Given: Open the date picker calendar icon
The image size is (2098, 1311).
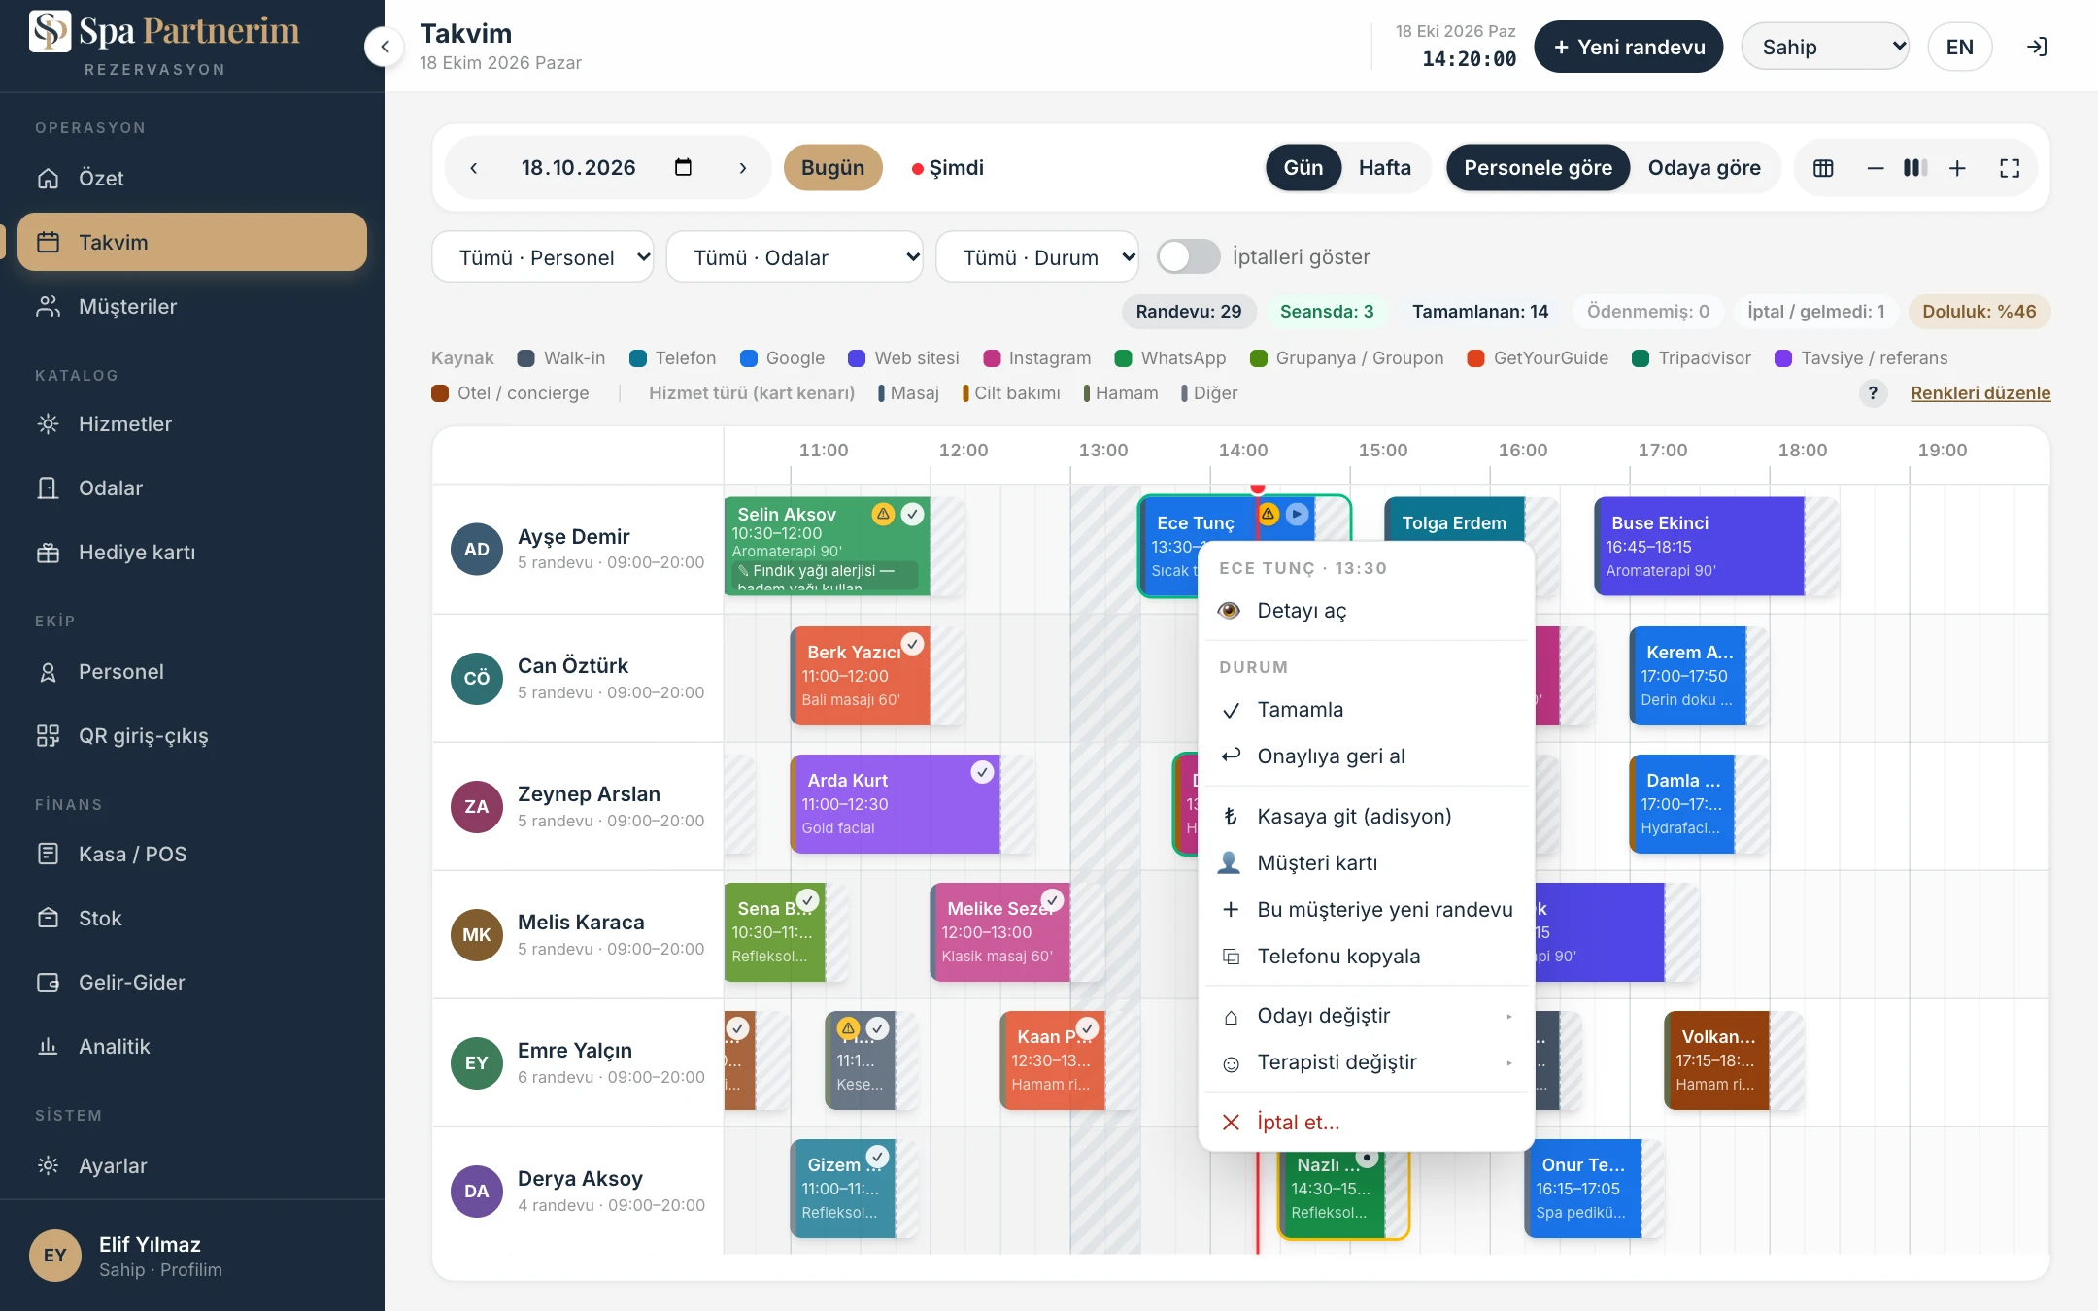Looking at the screenshot, I should [683, 167].
